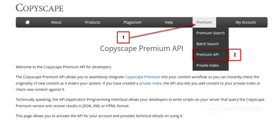Collapse the Premium dropdown menu
Viewport: 277px width, 131px height.
coord(204,22)
